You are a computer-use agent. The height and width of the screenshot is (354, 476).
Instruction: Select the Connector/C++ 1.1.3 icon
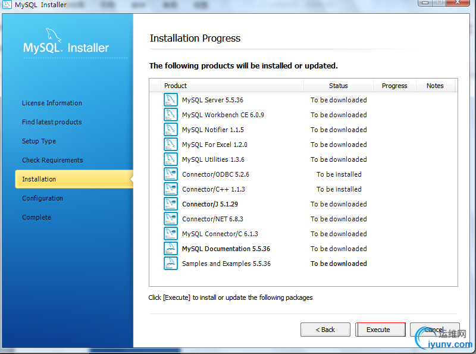coord(171,189)
